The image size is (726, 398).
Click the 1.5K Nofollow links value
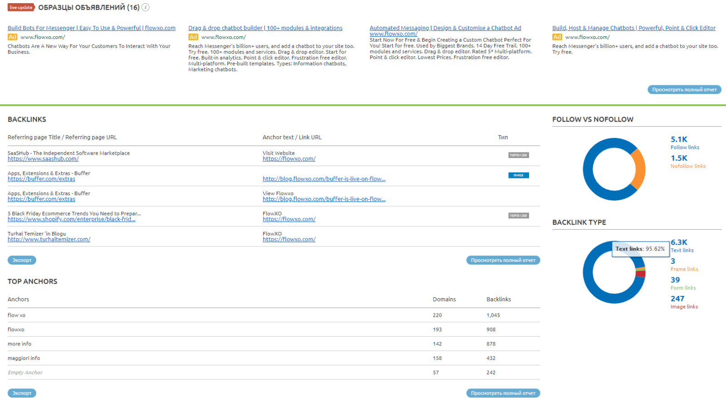pyautogui.click(x=679, y=158)
